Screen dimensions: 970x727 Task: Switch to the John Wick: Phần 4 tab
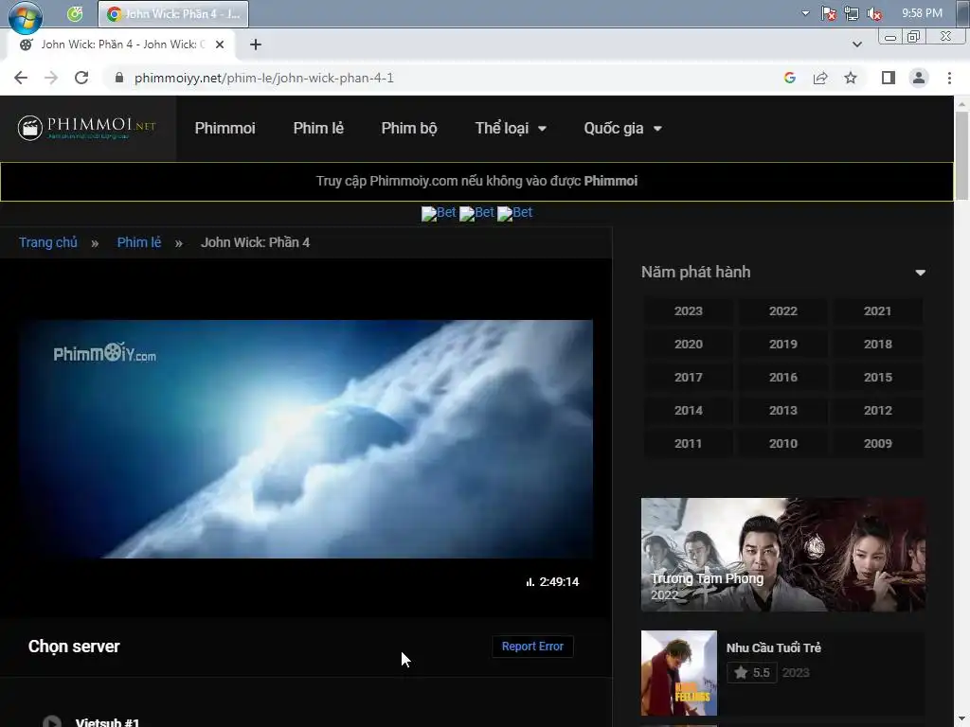121,44
